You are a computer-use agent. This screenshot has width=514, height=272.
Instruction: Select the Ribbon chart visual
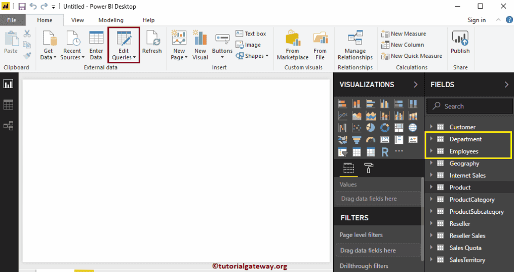(x=413, y=115)
